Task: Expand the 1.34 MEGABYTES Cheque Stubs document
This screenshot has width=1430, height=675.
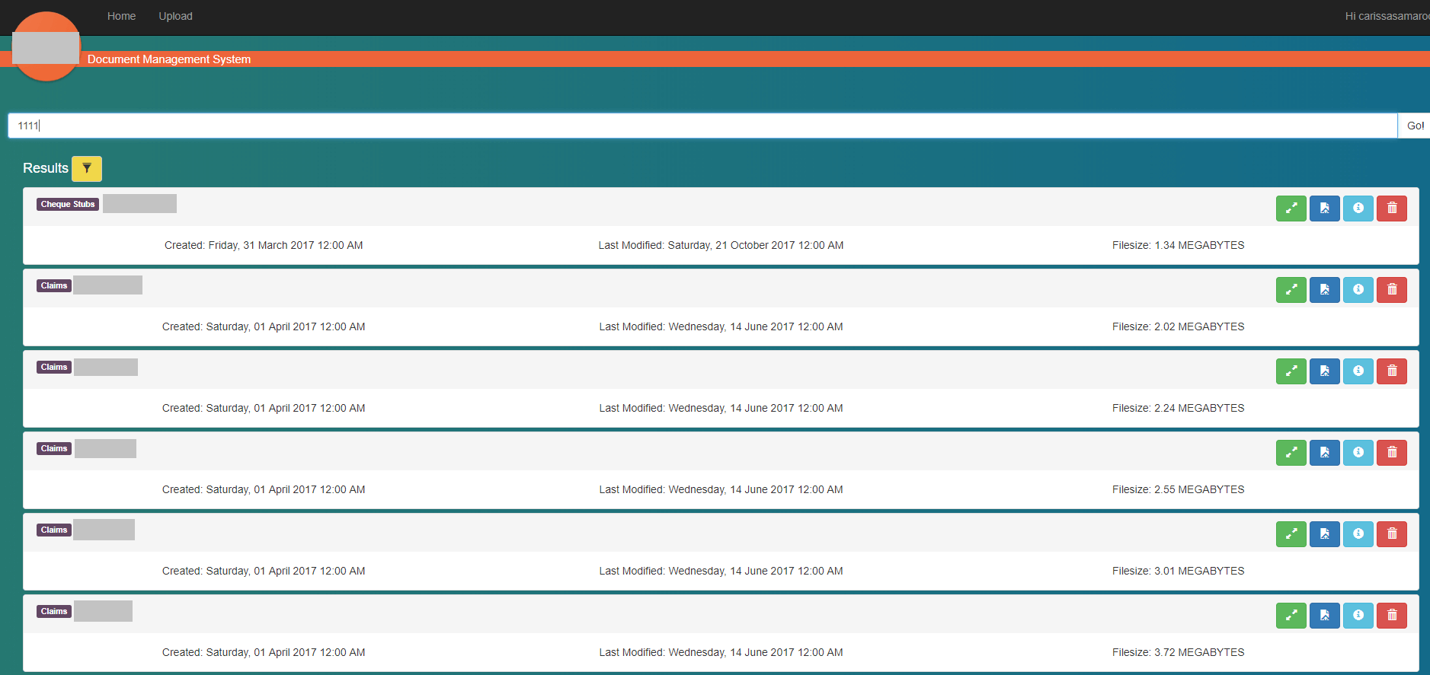Action: point(1291,208)
